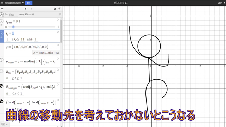
Task: Add a new expression with plus icon
Action: click(2, 9)
